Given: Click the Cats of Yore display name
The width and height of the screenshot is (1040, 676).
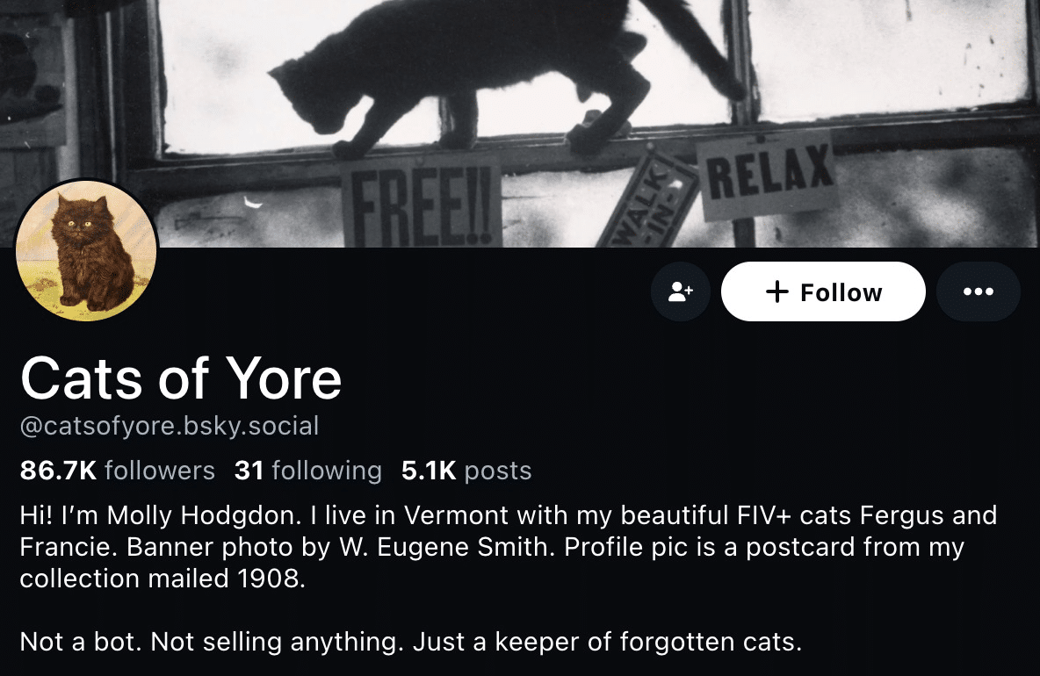Looking at the screenshot, I should click(180, 378).
